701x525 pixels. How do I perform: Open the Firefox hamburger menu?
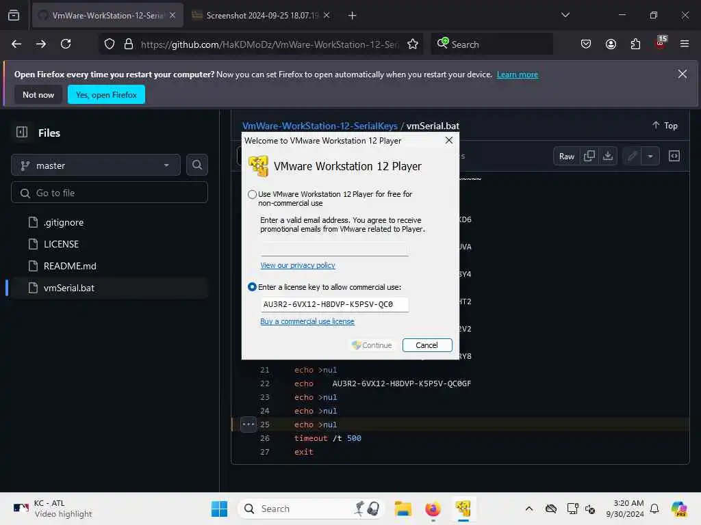685,44
